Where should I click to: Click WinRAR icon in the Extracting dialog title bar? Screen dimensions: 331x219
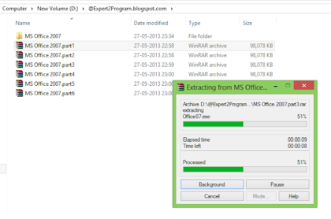[x=180, y=87]
